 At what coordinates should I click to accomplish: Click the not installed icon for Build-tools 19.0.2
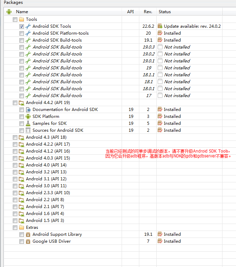click(x=160, y=54)
